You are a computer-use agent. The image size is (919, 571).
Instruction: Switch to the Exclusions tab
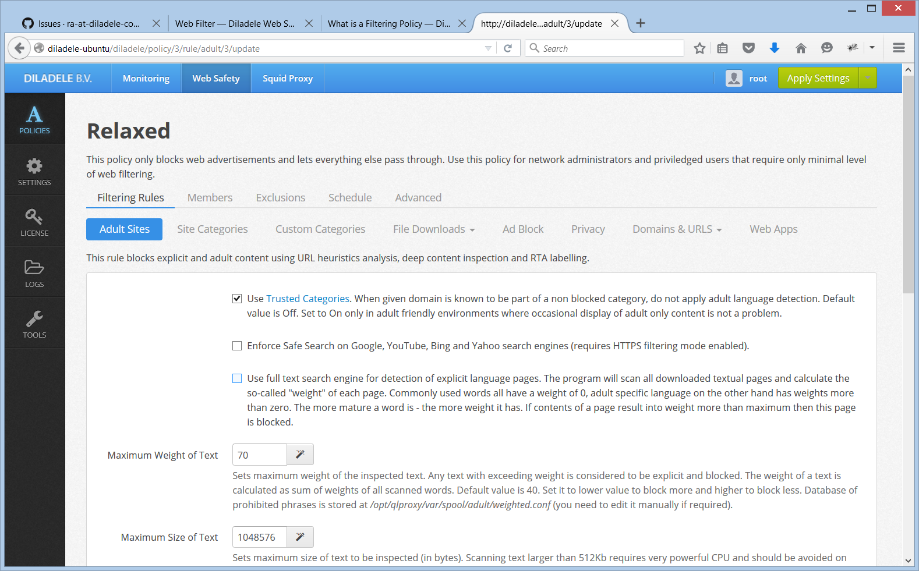point(281,197)
